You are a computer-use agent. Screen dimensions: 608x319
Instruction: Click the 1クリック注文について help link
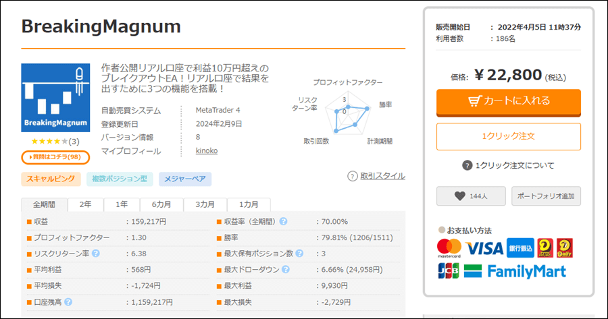coord(515,166)
